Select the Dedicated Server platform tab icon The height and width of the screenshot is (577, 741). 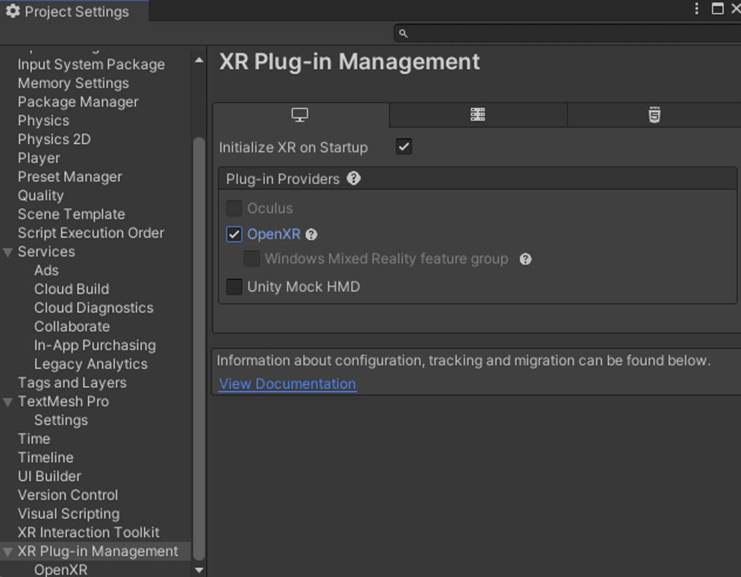477,115
